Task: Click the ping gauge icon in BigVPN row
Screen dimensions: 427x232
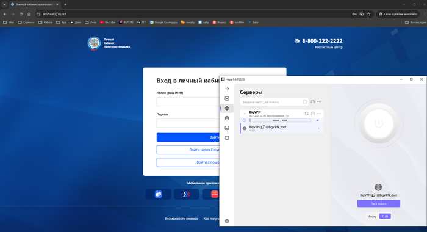Action: [313, 114]
